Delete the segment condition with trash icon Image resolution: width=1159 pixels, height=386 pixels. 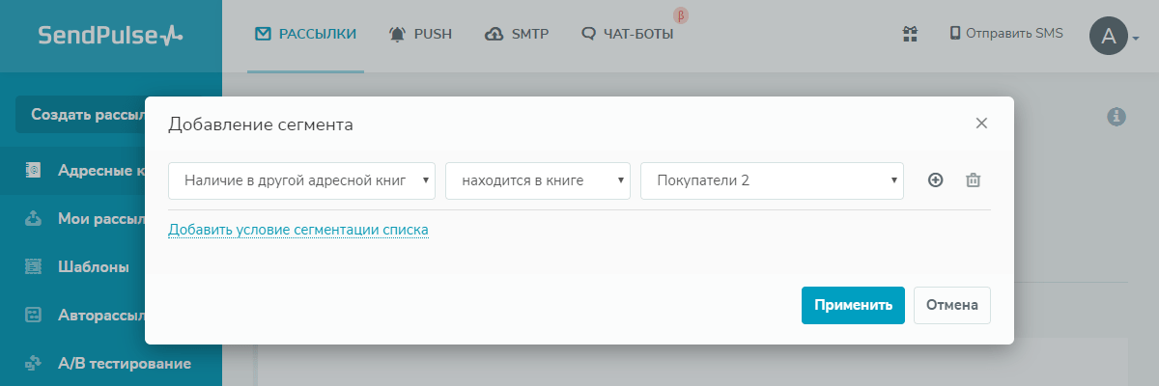(x=974, y=180)
